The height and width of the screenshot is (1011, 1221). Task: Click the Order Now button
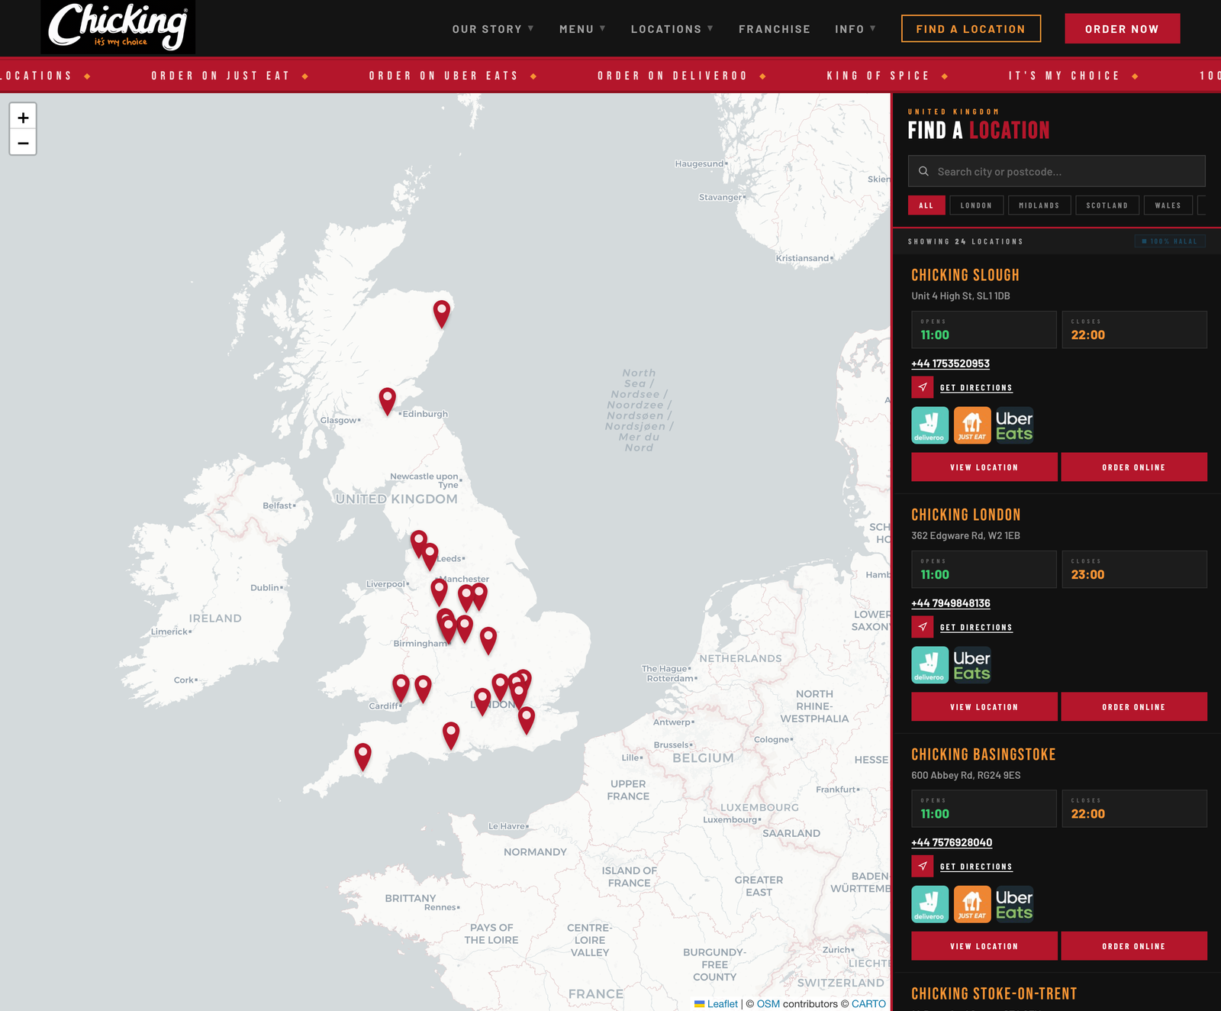pyautogui.click(x=1122, y=29)
